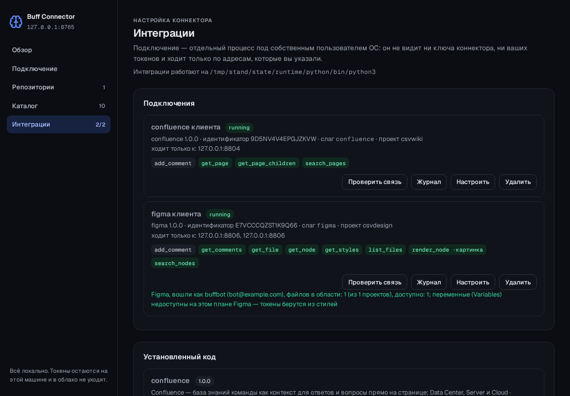Toggle the get_page_children tool chip
This screenshot has height=396, width=570.
point(267,163)
